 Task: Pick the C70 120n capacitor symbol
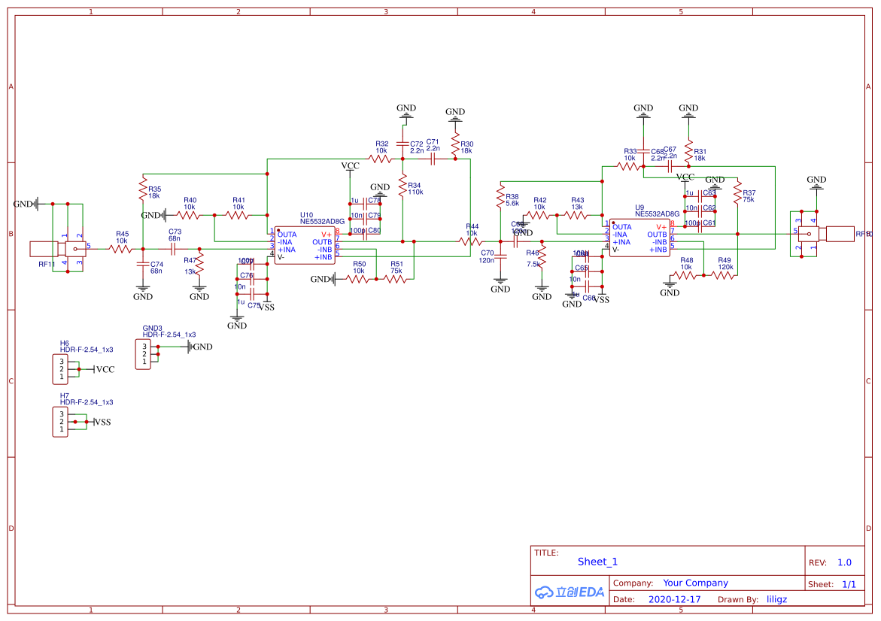pyautogui.click(x=500, y=256)
